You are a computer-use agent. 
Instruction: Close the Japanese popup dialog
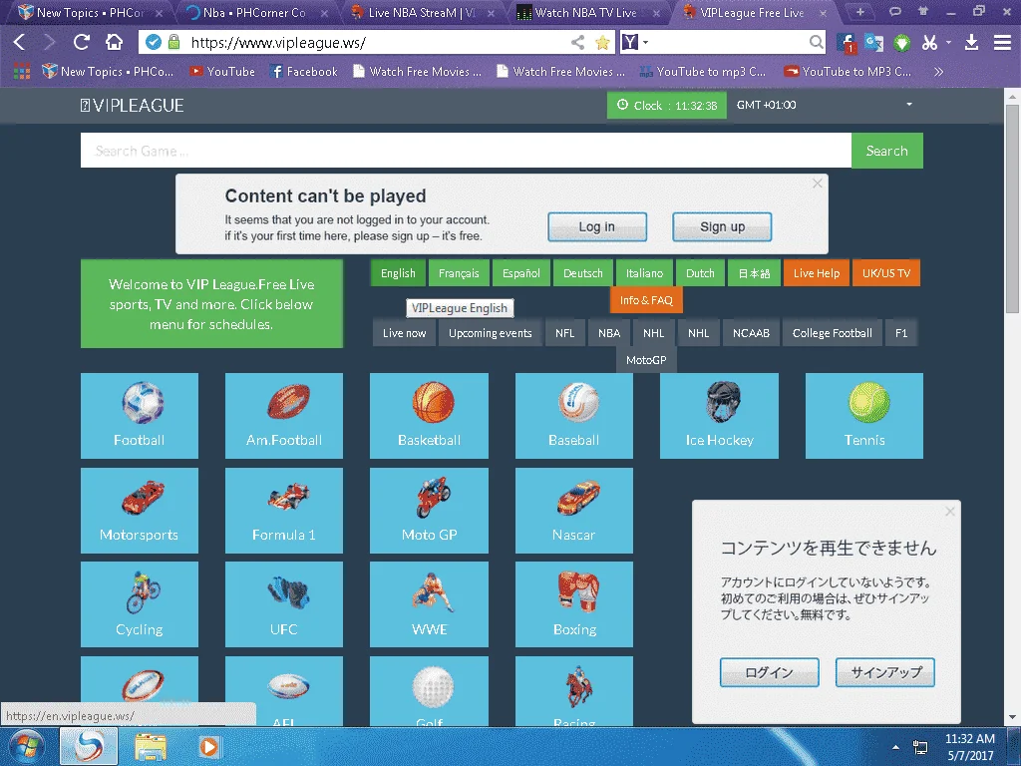[950, 512]
